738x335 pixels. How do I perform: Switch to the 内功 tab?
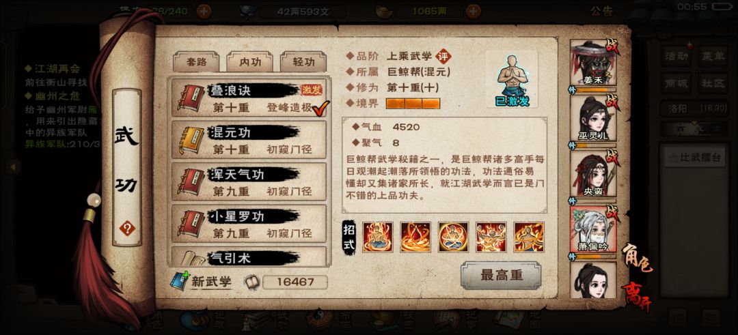pos(249,62)
